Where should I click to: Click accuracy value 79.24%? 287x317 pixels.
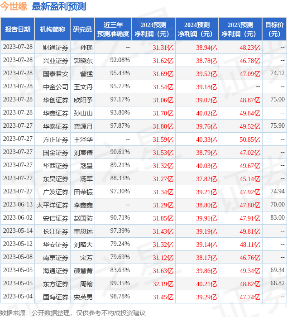pos(120,244)
